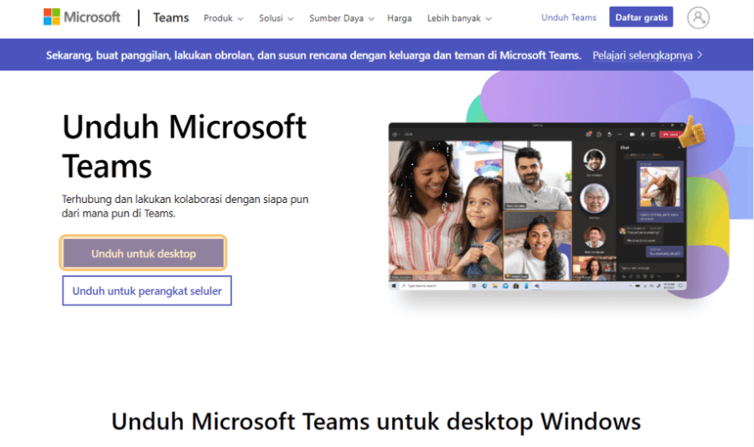
Task: Click the Unduh untuk perangkat seluler button
Action: tap(147, 291)
